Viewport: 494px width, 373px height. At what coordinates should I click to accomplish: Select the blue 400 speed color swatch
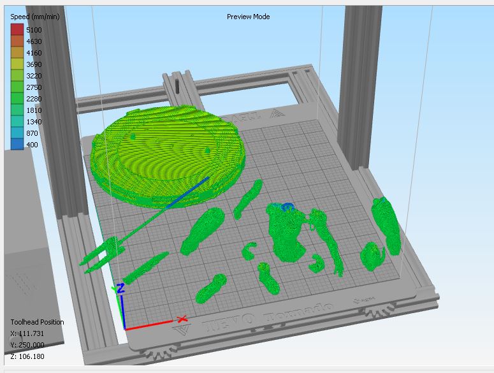point(17,145)
